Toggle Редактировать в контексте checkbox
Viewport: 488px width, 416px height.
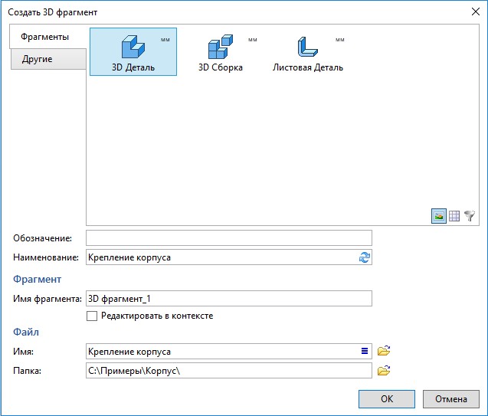(92, 316)
